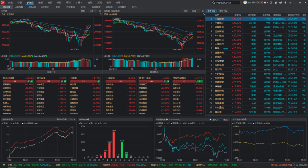Open the notification bell icon
Screen dimensions: 308x168
[285, 3]
